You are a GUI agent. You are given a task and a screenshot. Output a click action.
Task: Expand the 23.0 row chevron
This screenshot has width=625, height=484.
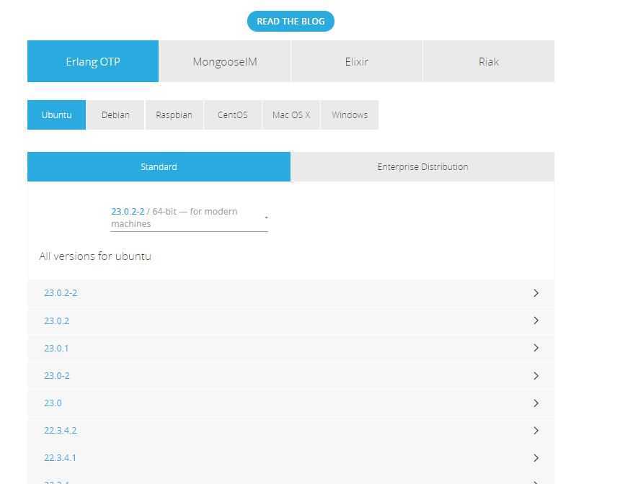point(536,403)
